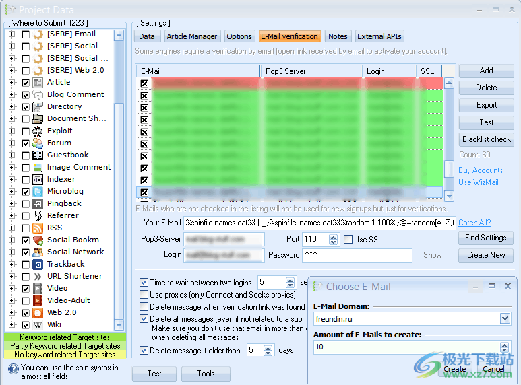This screenshot has height=385, width=521.
Task: Click the Video film icon
Action: 38,289
